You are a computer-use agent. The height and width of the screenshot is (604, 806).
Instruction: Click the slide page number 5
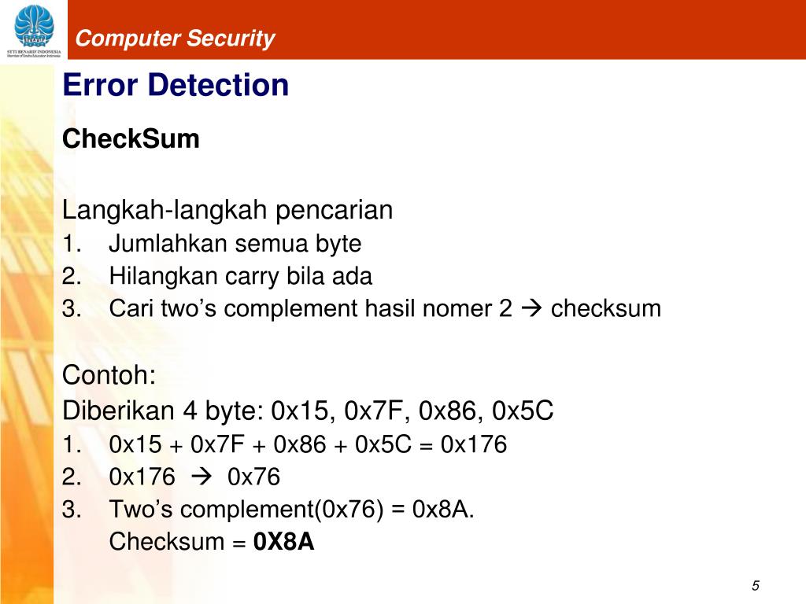tap(755, 585)
